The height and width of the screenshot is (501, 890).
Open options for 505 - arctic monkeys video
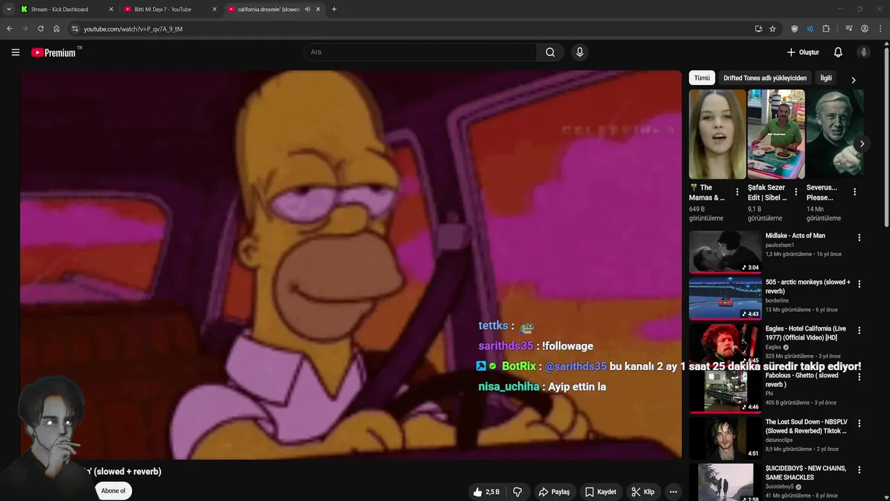tap(859, 284)
